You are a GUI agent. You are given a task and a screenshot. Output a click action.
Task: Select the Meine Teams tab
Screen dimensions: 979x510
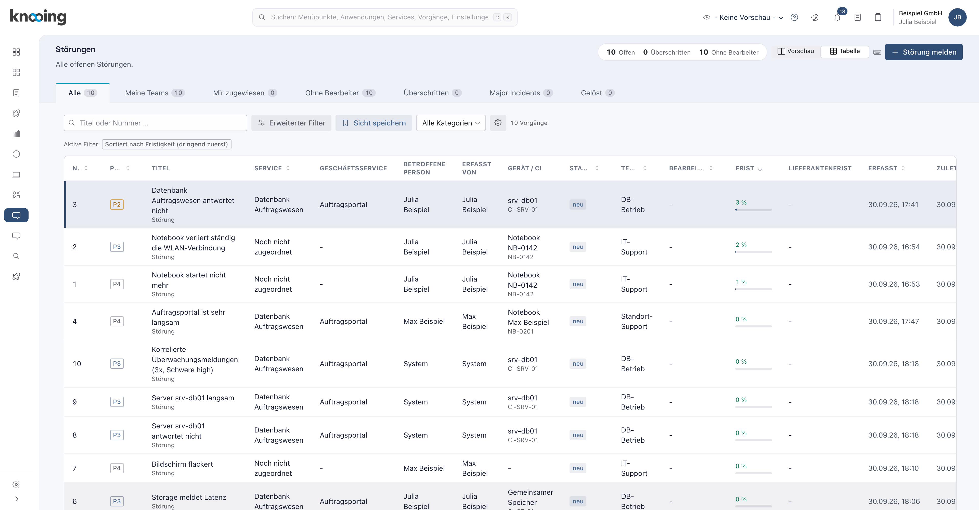click(155, 93)
